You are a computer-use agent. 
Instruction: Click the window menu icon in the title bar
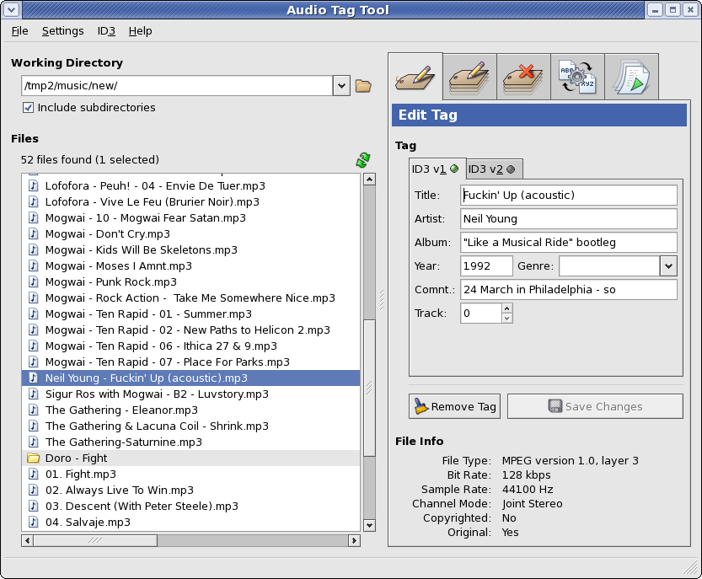click(11, 10)
